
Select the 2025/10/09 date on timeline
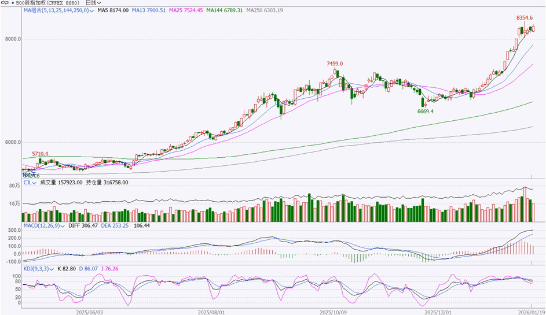click(x=334, y=312)
